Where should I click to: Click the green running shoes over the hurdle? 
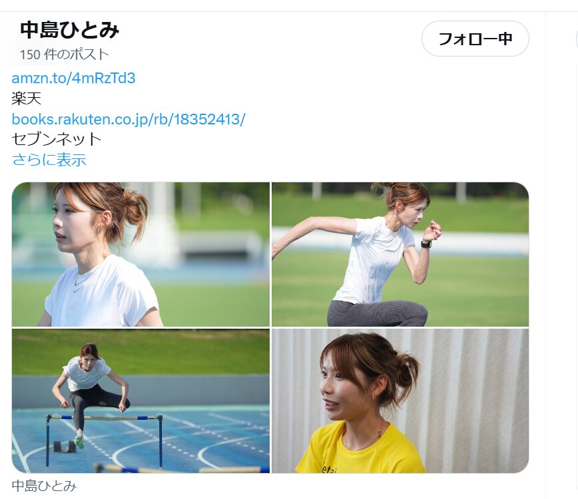pyautogui.click(x=79, y=441)
